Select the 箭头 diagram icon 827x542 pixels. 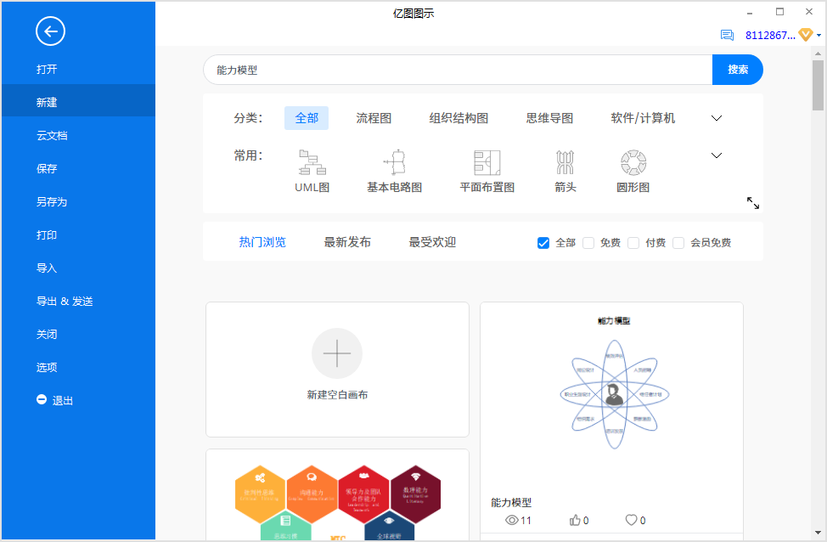point(565,161)
